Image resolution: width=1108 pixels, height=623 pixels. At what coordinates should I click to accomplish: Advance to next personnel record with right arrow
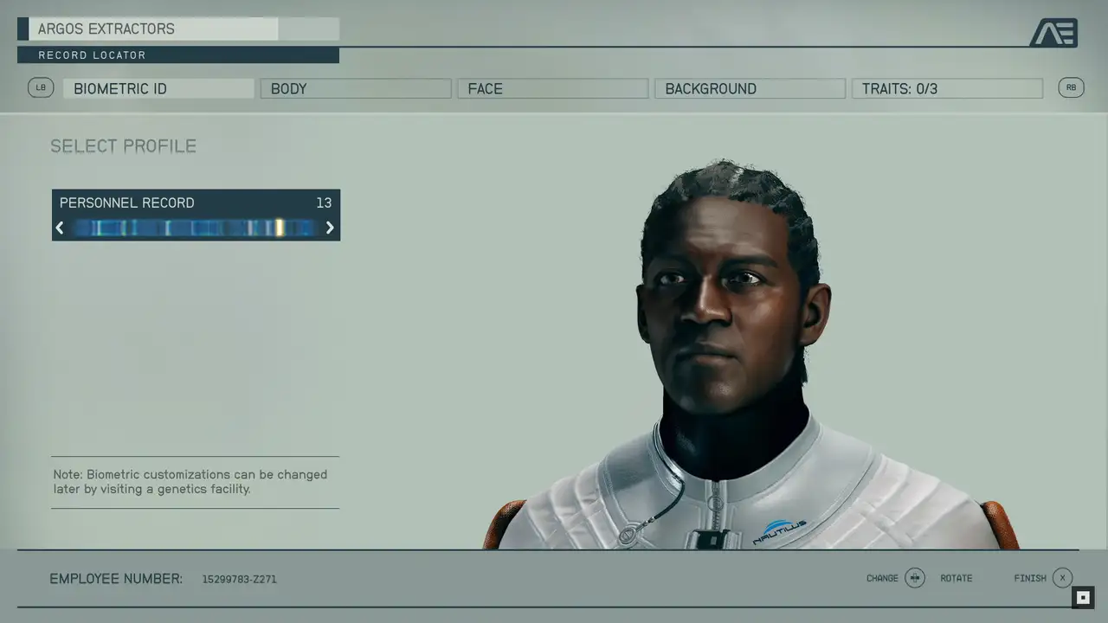pyautogui.click(x=330, y=228)
